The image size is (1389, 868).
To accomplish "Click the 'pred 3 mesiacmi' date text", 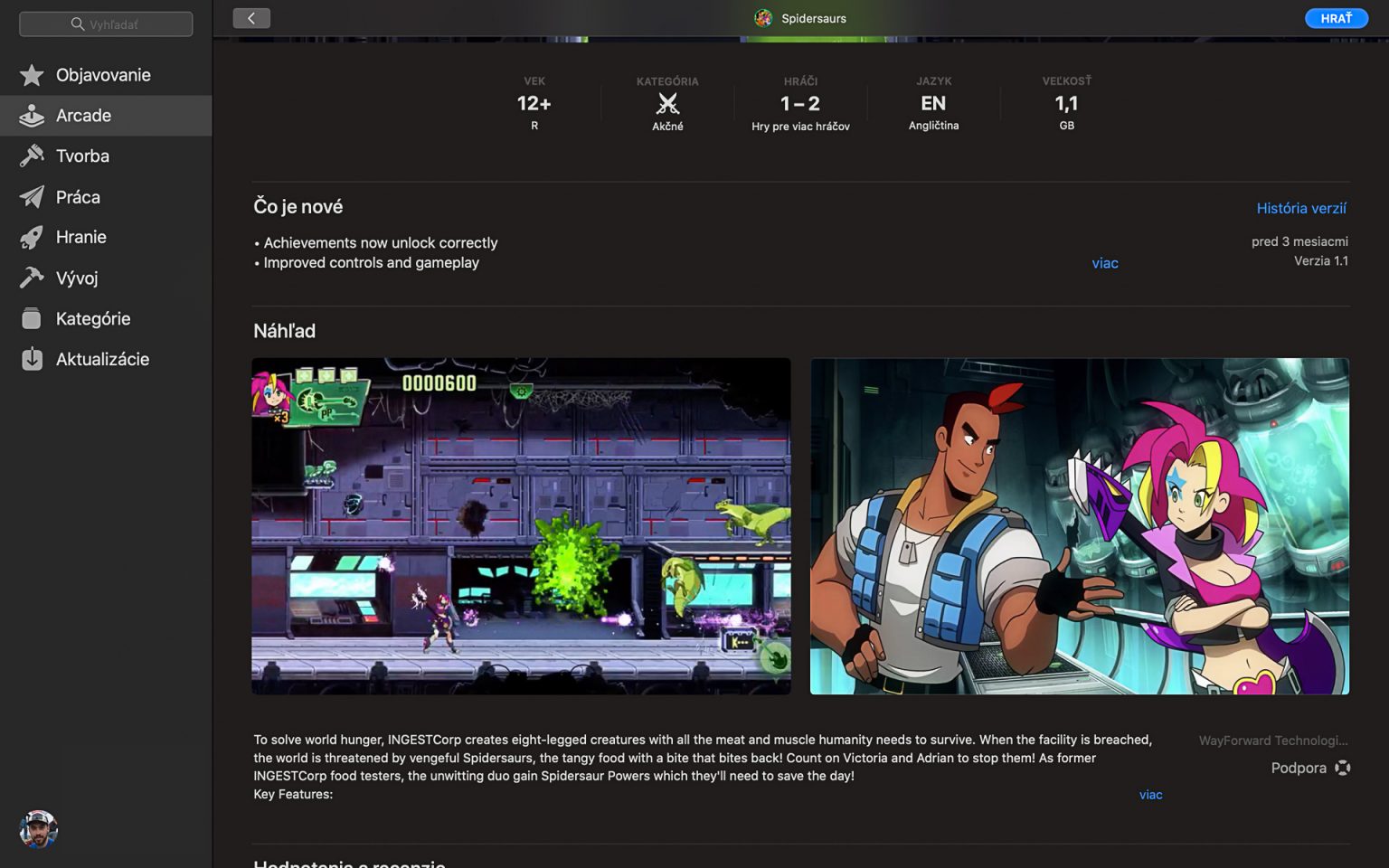I will click(1299, 241).
